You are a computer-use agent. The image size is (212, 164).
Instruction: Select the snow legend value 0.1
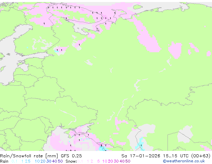[x=80, y=161]
